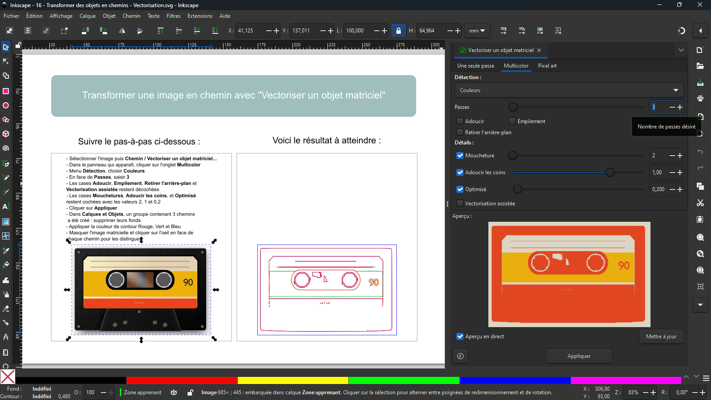Enable the Adoucir checkbox

460,121
